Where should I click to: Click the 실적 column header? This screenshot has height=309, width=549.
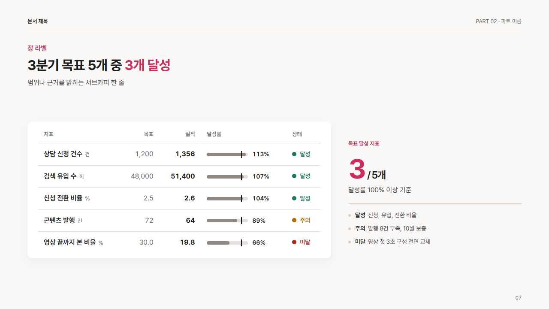pyautogui.click(x=190, y=134)
